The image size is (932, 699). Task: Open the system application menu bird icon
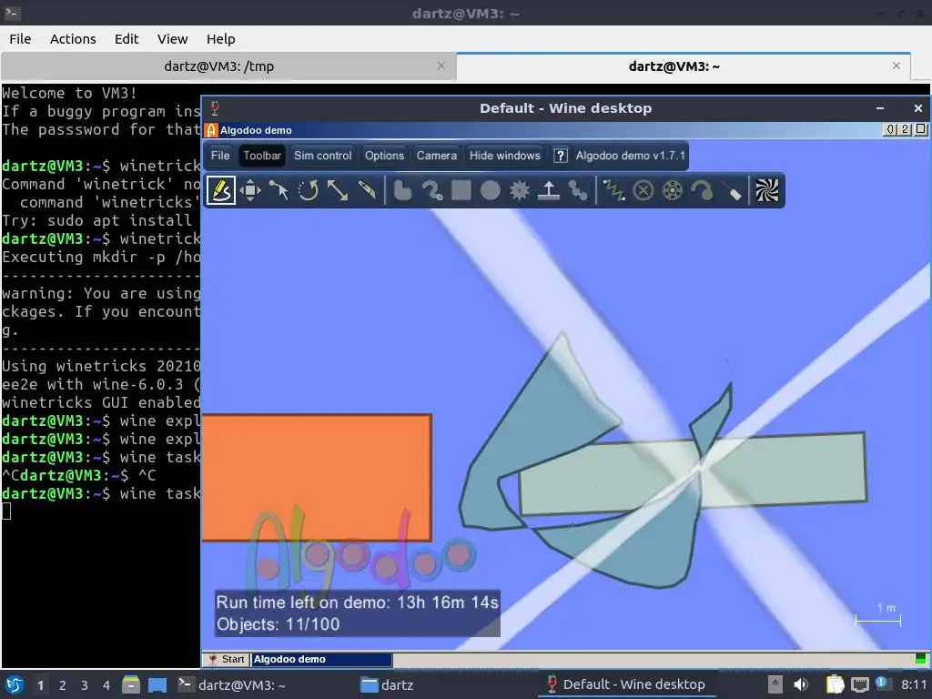click(x=15, y=684)
